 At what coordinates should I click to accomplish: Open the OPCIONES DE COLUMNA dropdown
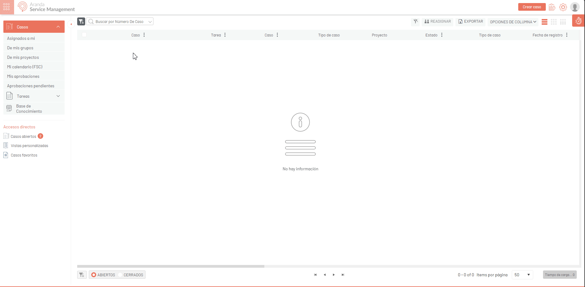513,22
